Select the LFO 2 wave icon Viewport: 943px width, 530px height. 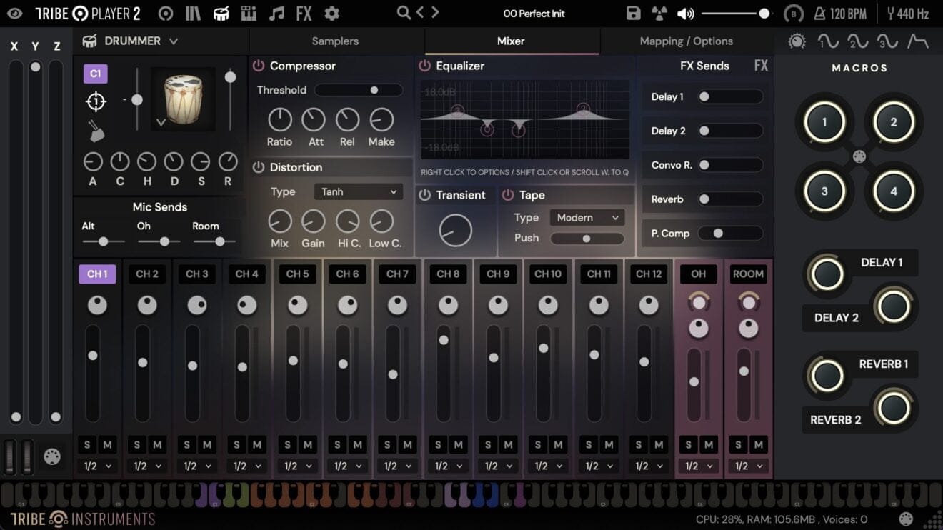click(x=857, y=41)
